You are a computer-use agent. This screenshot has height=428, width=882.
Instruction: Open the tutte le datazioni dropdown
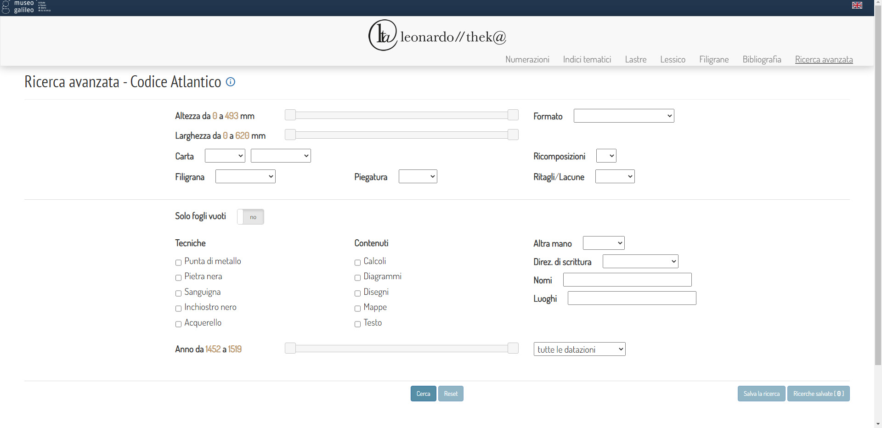(579, 349)
